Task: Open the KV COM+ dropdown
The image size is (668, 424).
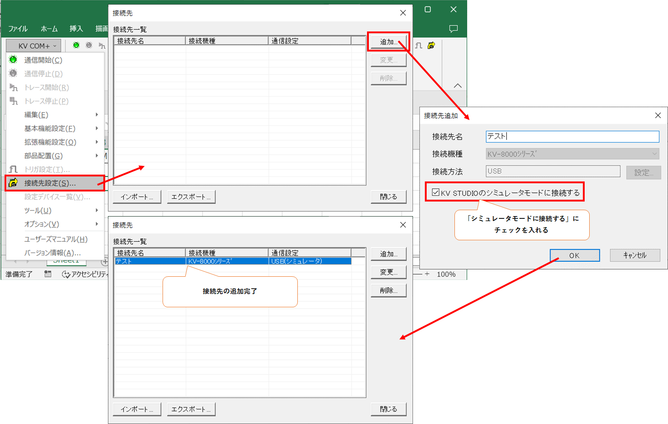Action: tap(33, 45)
